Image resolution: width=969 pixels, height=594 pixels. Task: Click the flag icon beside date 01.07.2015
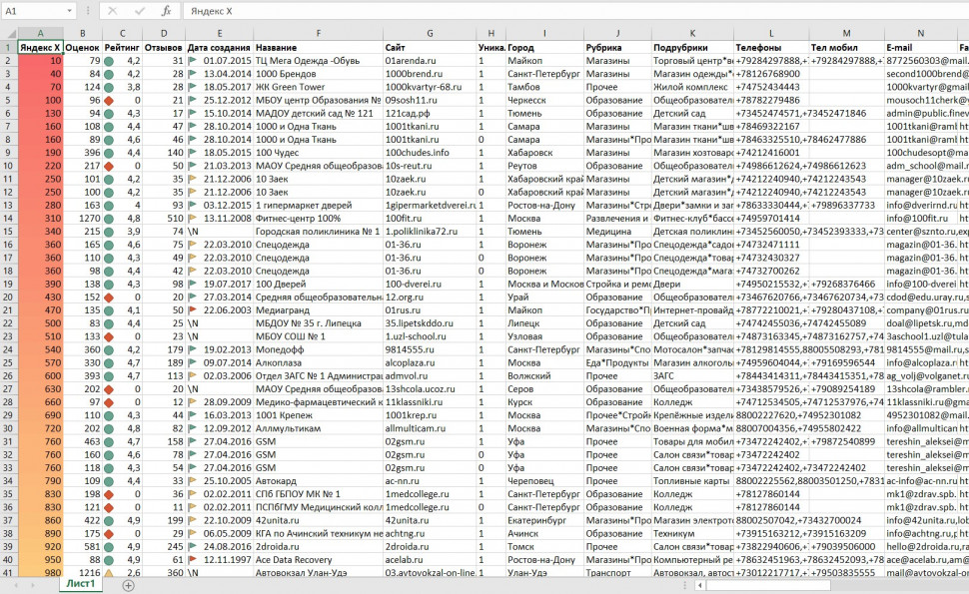tap(192, 61)
